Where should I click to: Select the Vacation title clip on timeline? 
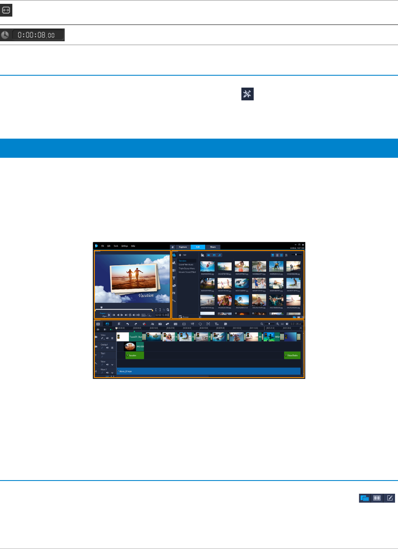point(135,355)
